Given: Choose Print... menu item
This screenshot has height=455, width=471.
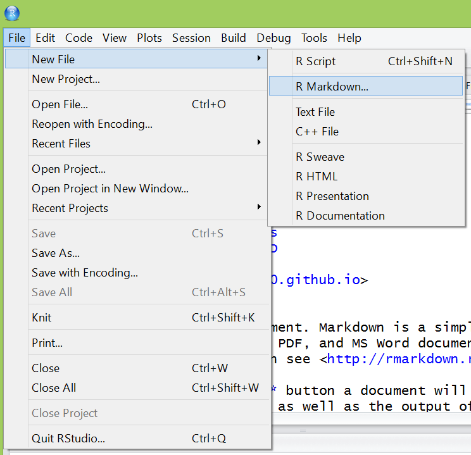Looking at the screenshot, I should click(x=136, y=343).
